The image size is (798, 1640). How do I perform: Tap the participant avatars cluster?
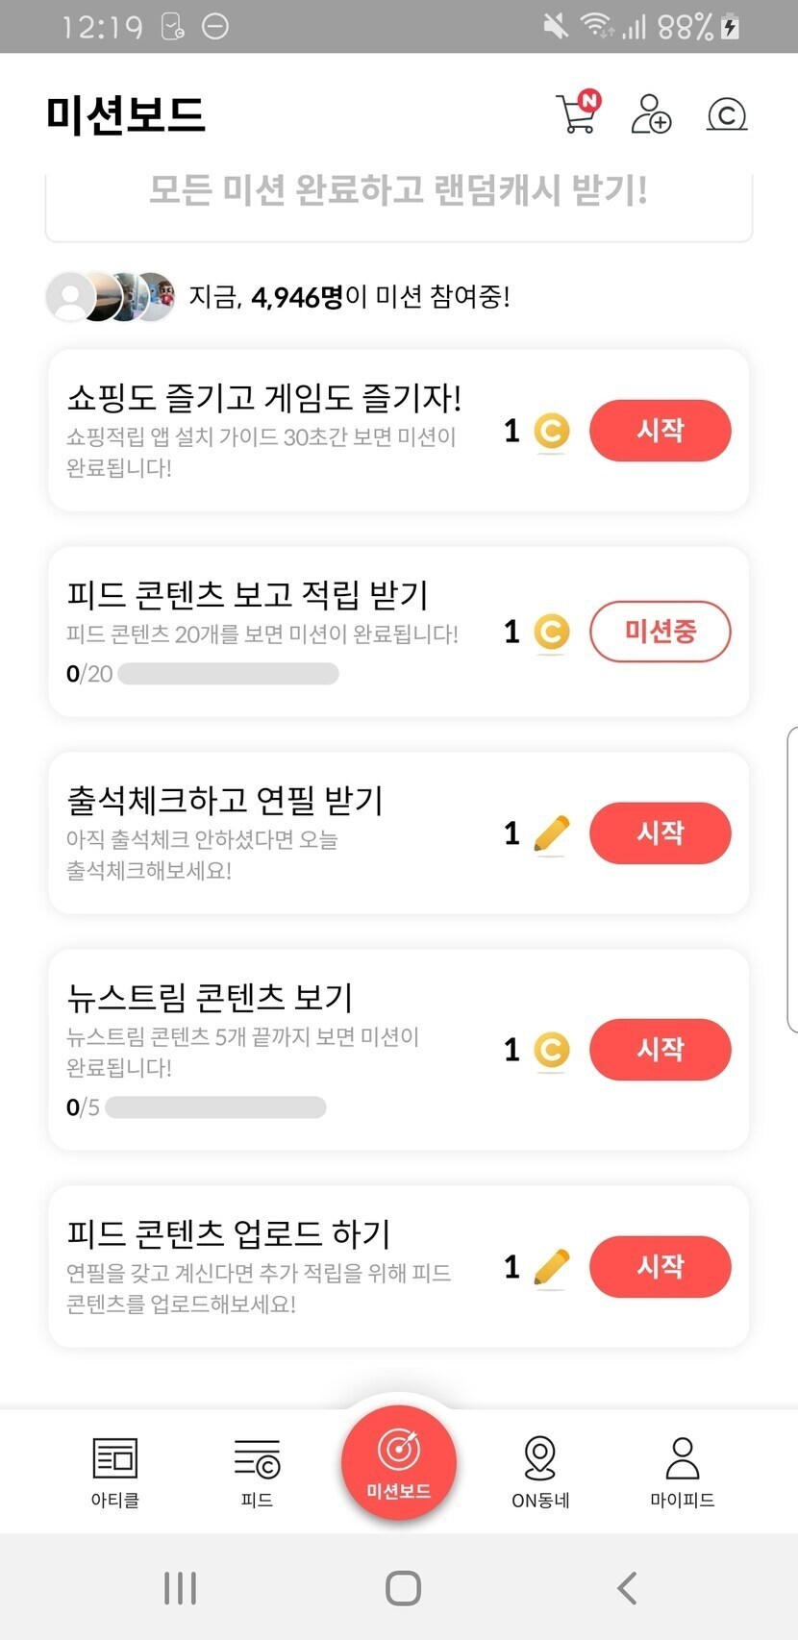(112, 296)
